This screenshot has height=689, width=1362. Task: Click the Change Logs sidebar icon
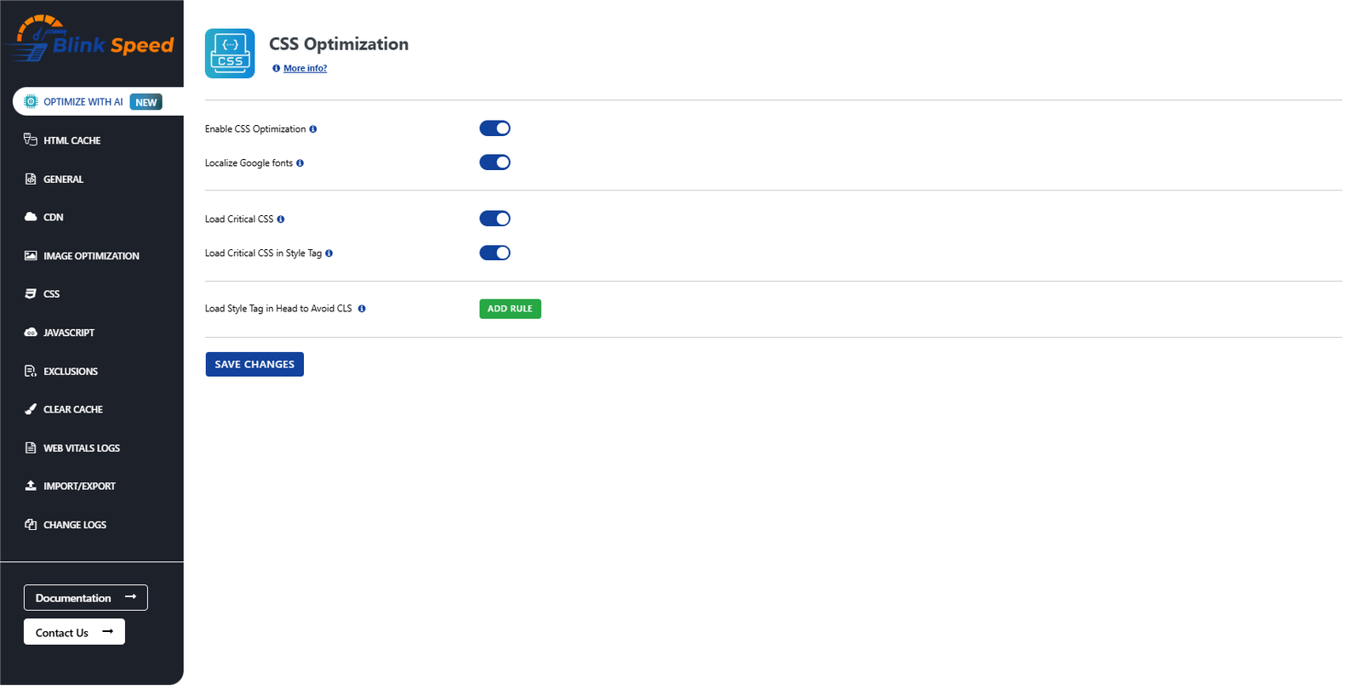click(x=31, y=524)
